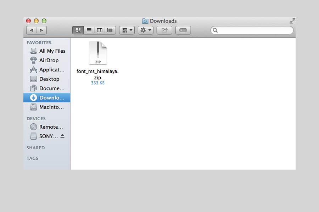The height and width of the screenshot is (212, 319).
Task: Click the Downloads window title text
Action: tap(163, 21)
